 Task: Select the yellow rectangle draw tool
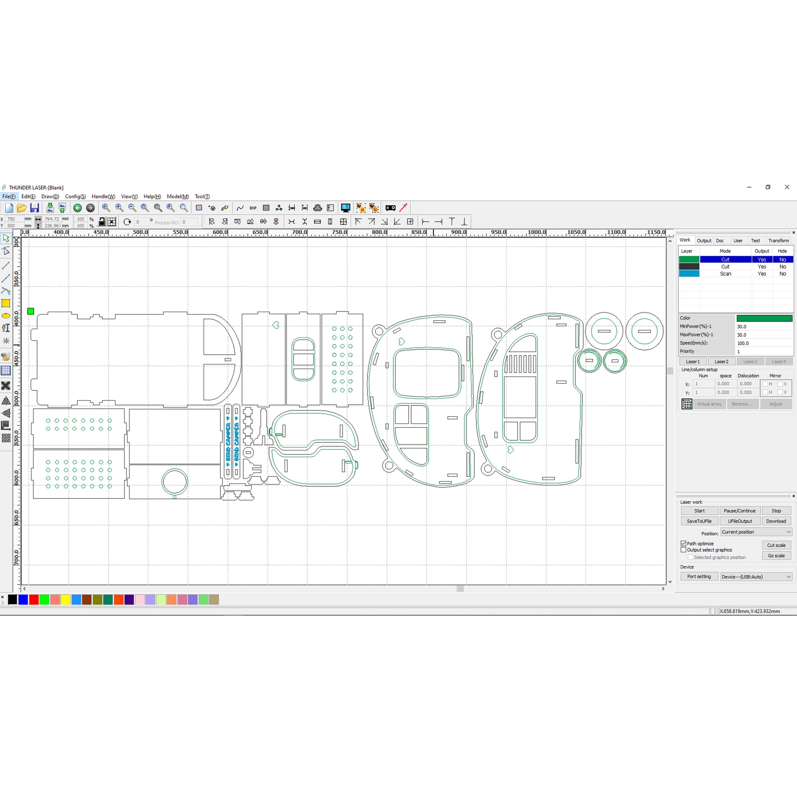coord(6,303)
